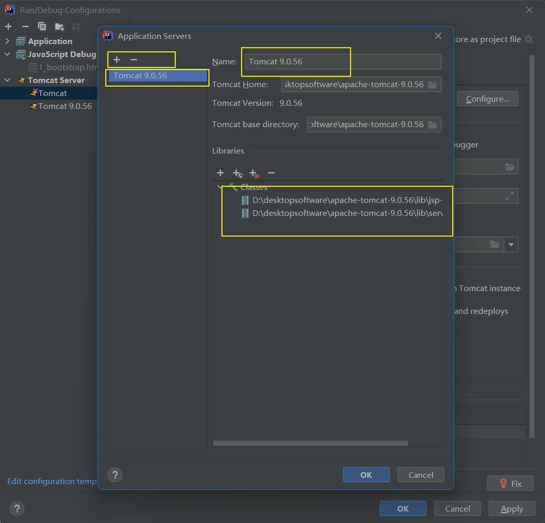Screen dimensions: 545x523
Task: Click Cancel in Application Servers dialog
Action: 421,475
